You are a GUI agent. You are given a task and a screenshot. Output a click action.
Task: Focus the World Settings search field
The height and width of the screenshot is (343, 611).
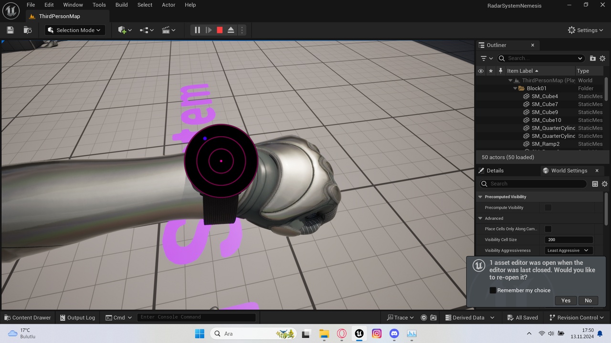532,184
